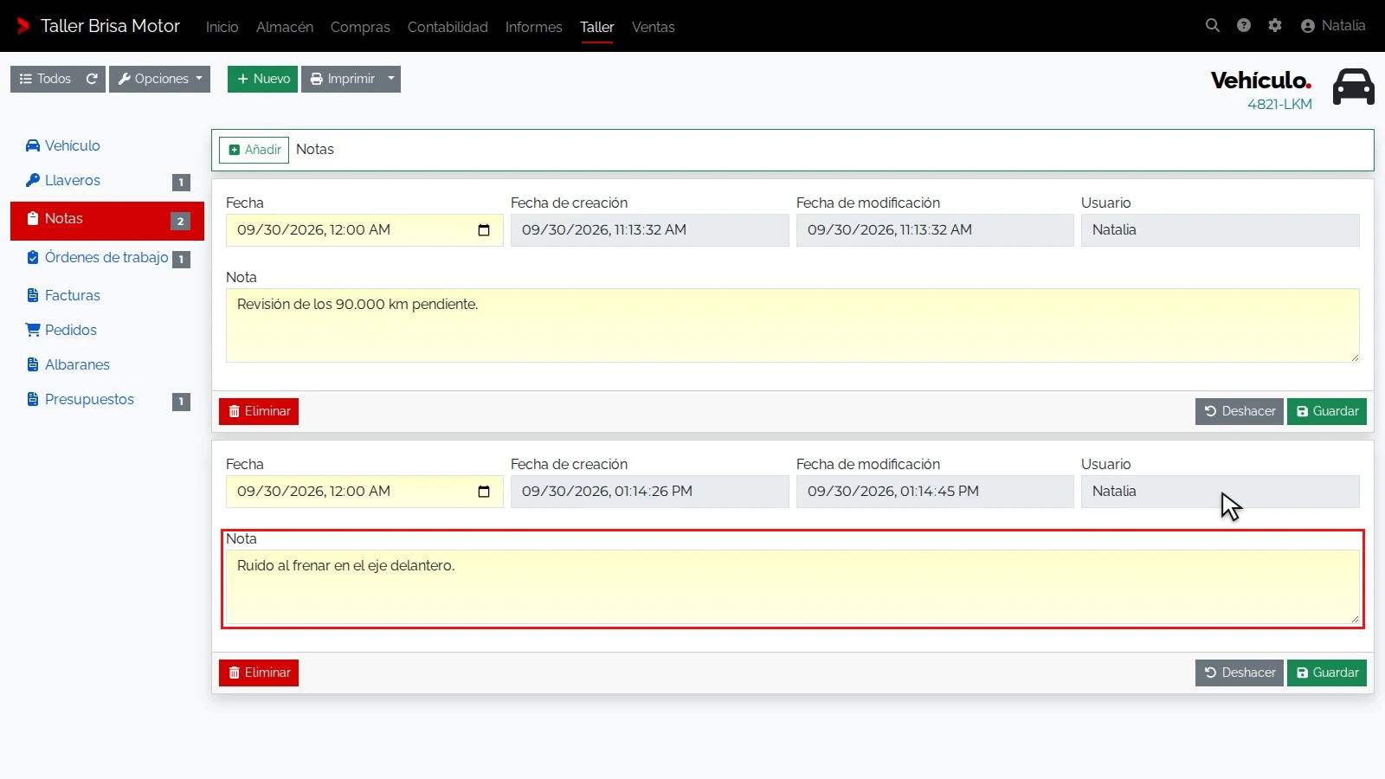1385x779 pixels.
Task: Click the large car icon beside Vehículo
Action: [x=1354, y=87]
